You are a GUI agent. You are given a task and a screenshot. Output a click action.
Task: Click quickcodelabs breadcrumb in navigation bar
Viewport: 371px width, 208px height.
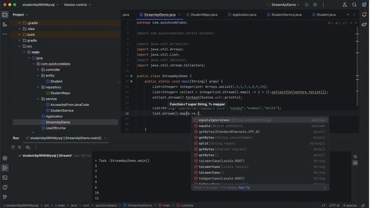point(106,206)
